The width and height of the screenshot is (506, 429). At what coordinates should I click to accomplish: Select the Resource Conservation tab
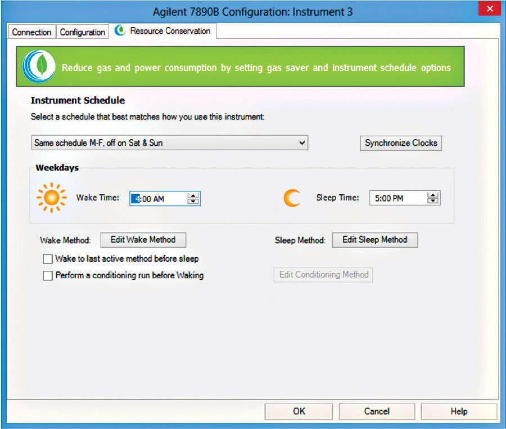163,31
